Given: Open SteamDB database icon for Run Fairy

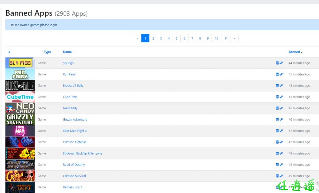Looking at the screenshot, I should coord(277,74).
